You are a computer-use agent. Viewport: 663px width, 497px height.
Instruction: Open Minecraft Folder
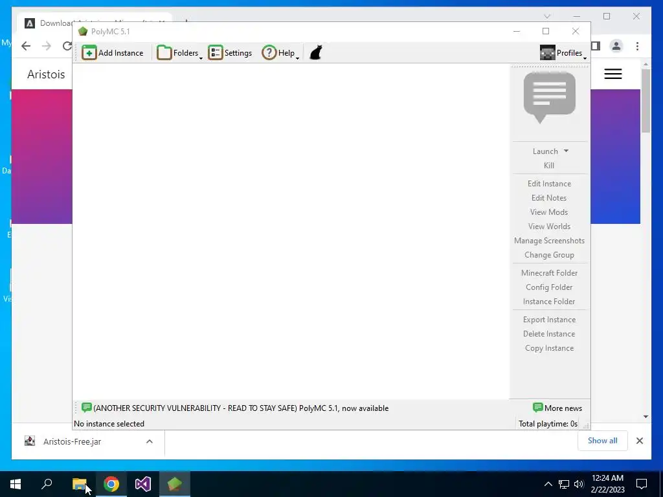549,273
